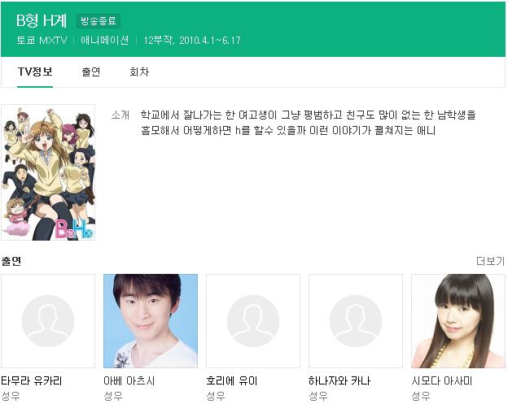This screenshot has height=404, width=508.
Task: Click the 애니메이션 genre text
Action: pyautogui.click(x=105, y=41)
